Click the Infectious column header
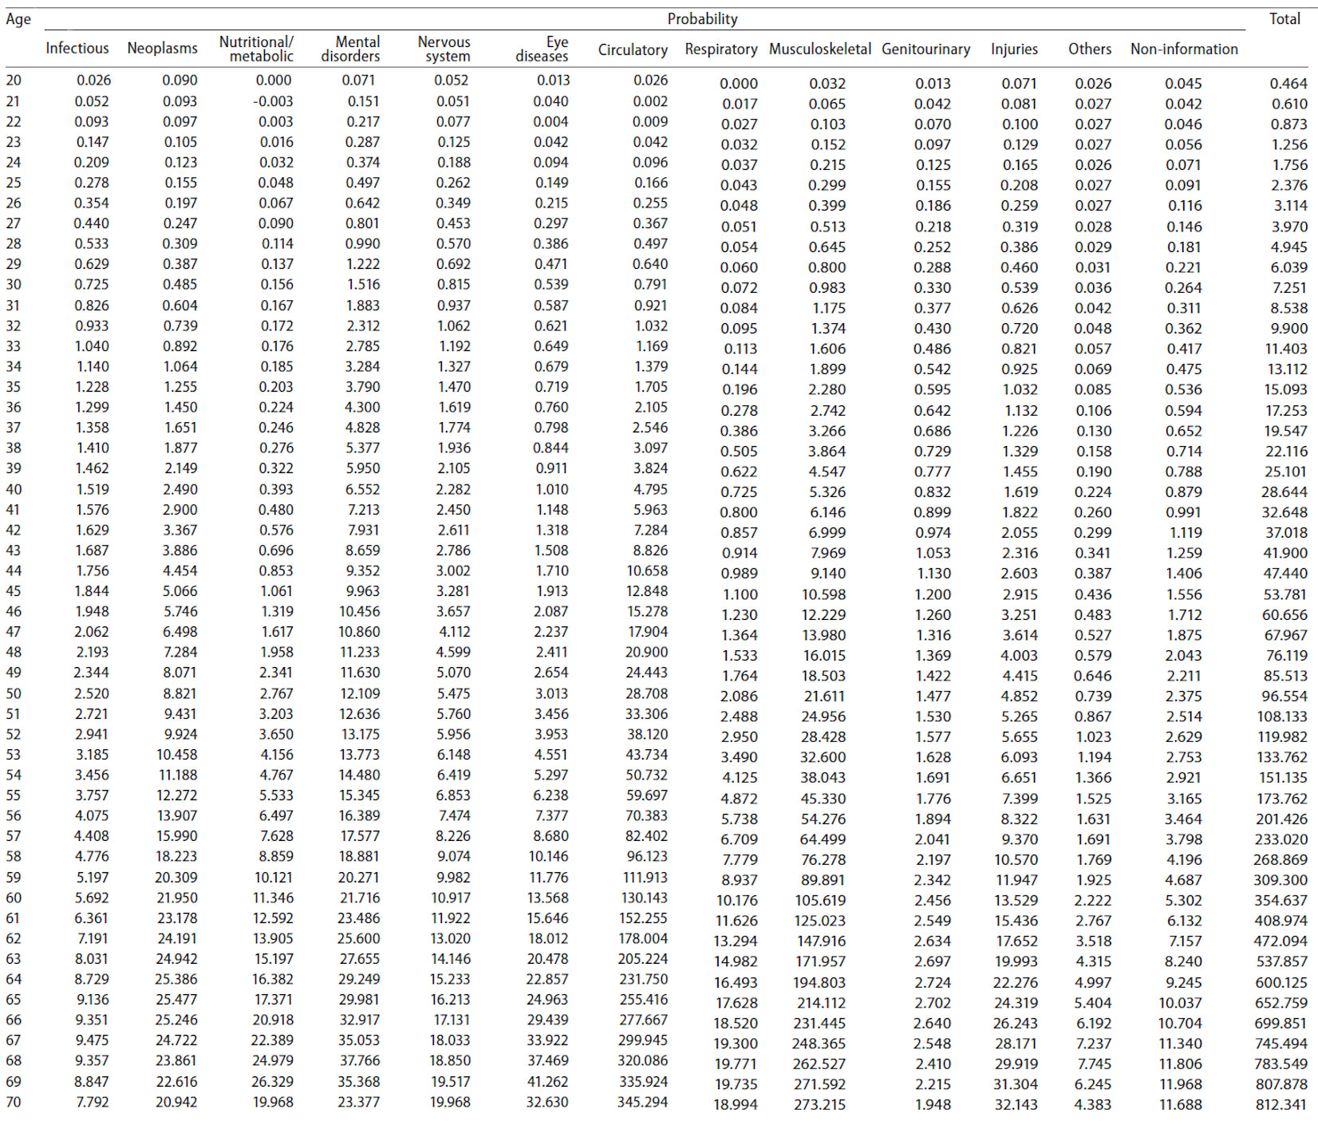The image size is (1318, 1125). point(77,49)
